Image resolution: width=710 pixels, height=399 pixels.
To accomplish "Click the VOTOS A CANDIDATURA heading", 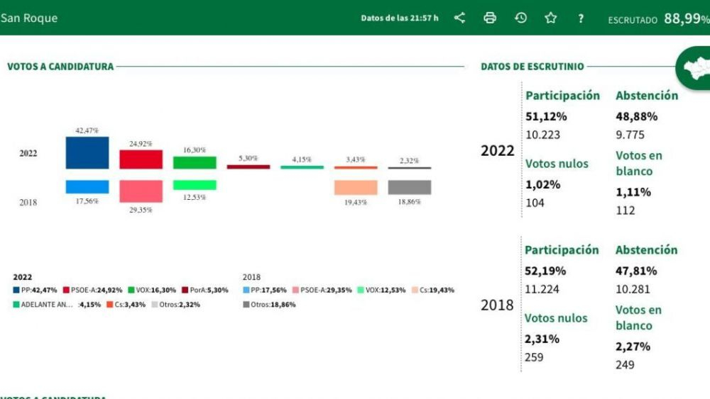I will [x=60, y=67].
